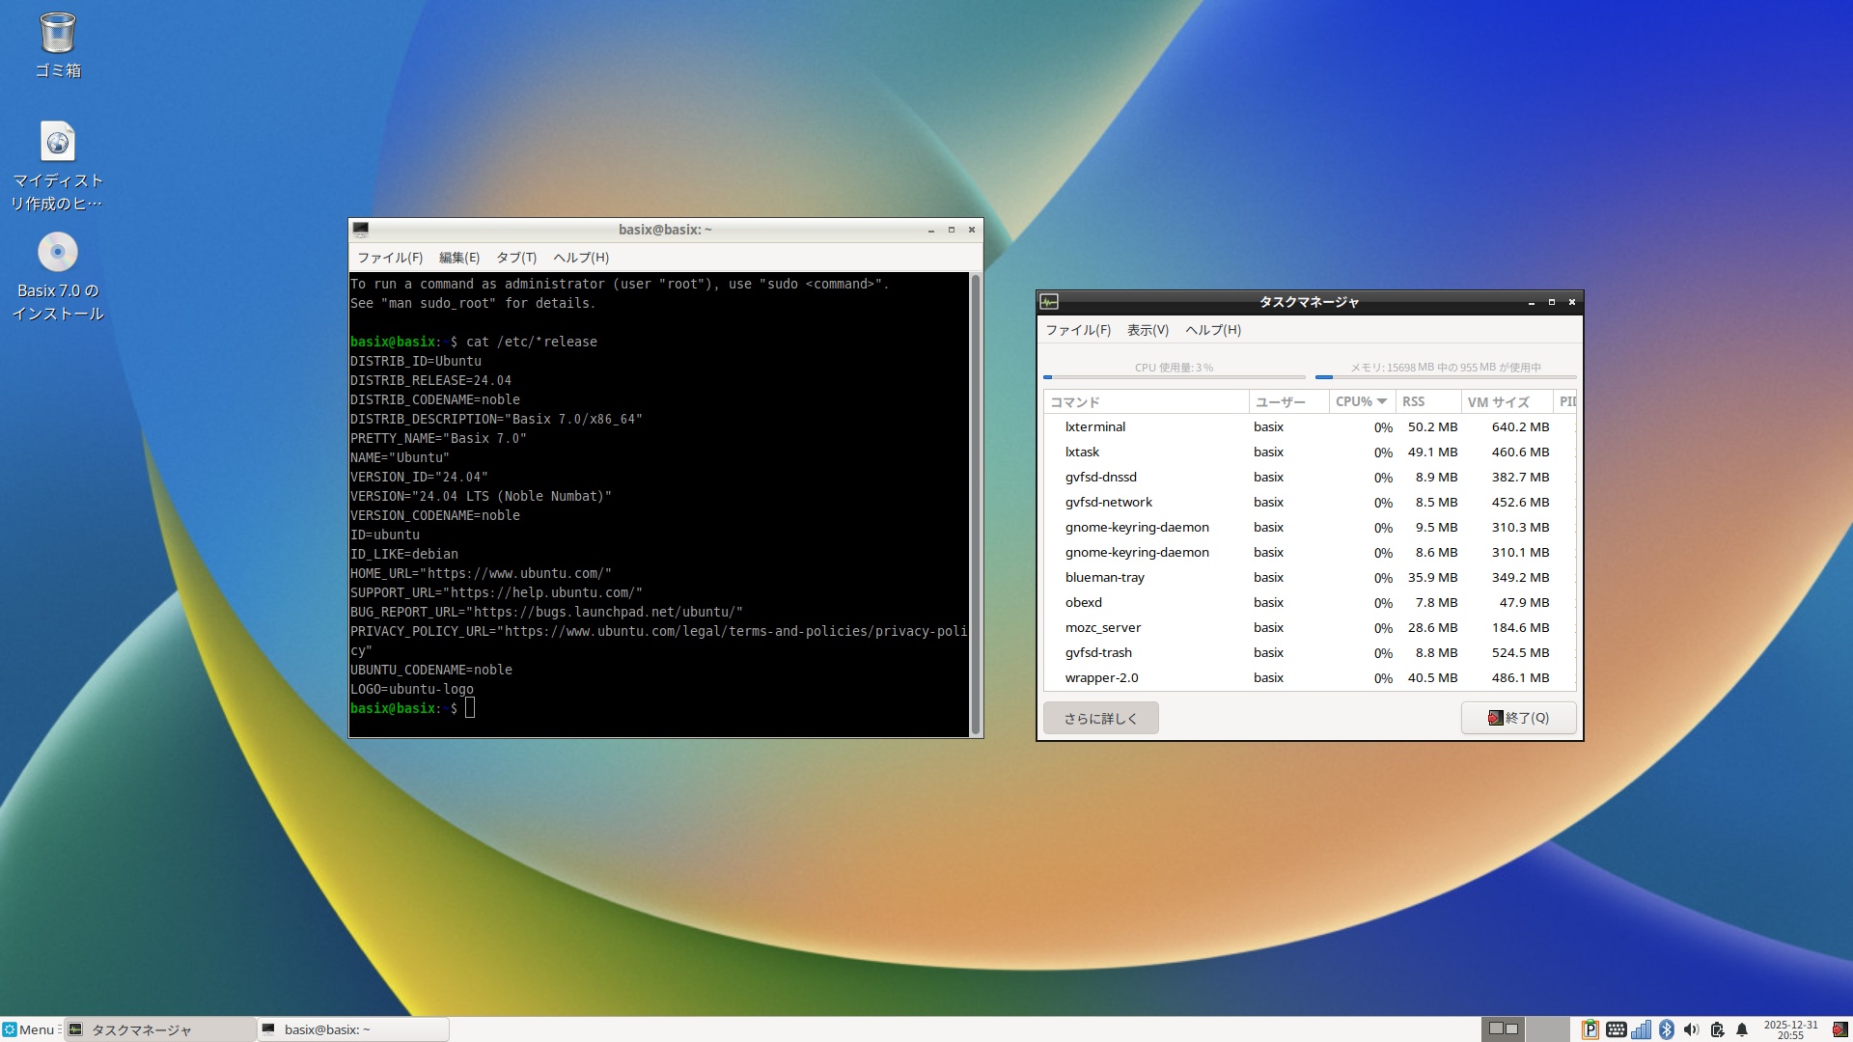Screen dimensions: 1853x1042
Task: Select the mozc_server process row
Action: [x=1103, y=627]
